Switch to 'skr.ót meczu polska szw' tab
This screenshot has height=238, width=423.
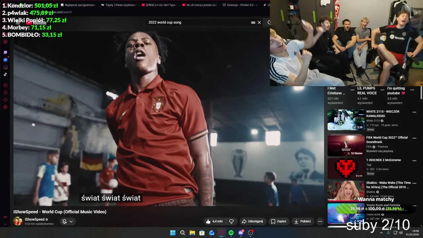point(199,5)
